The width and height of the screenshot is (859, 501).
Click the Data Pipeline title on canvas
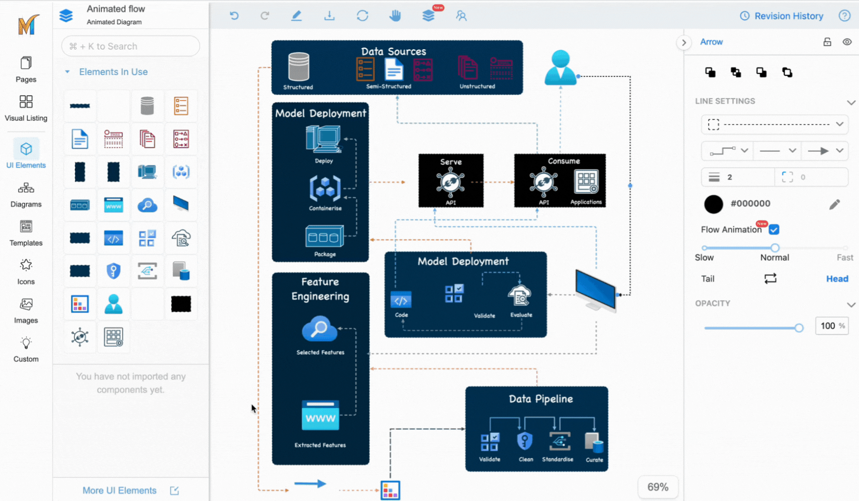click(540, 399)
